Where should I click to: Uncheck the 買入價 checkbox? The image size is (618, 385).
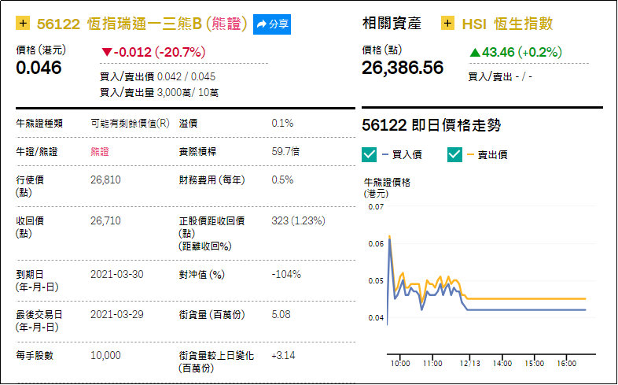coord(369,154)
